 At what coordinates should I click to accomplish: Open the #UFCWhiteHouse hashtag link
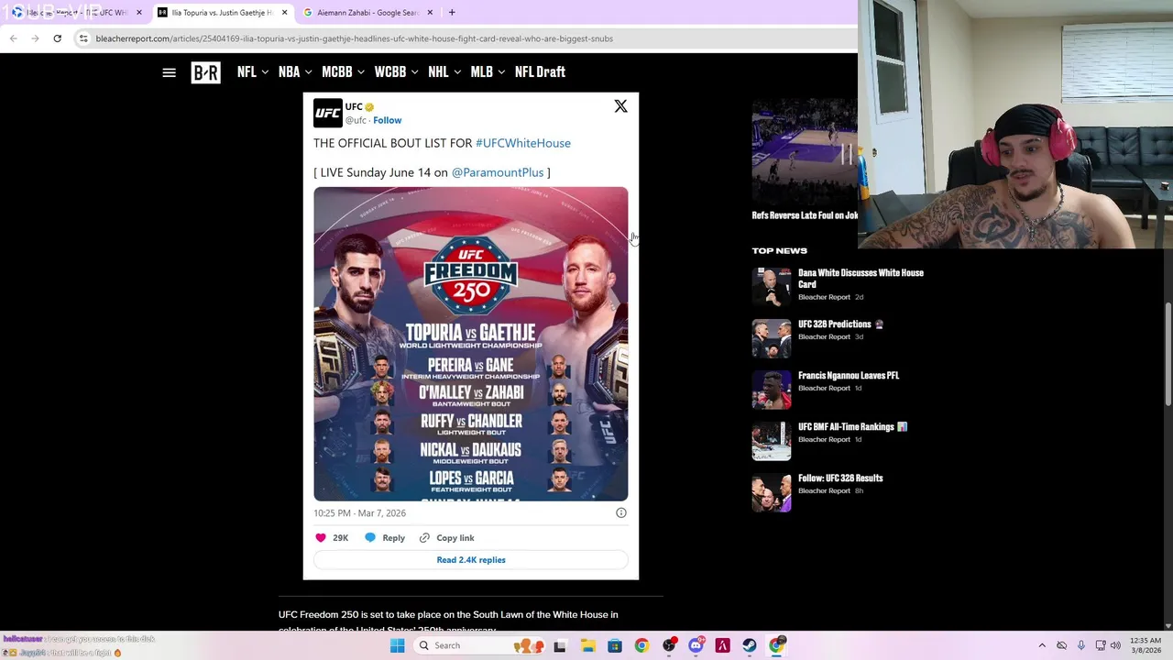[523, 143]
